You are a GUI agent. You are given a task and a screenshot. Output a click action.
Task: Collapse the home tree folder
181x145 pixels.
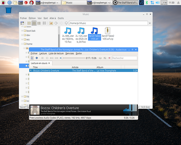tap(22, 44)
